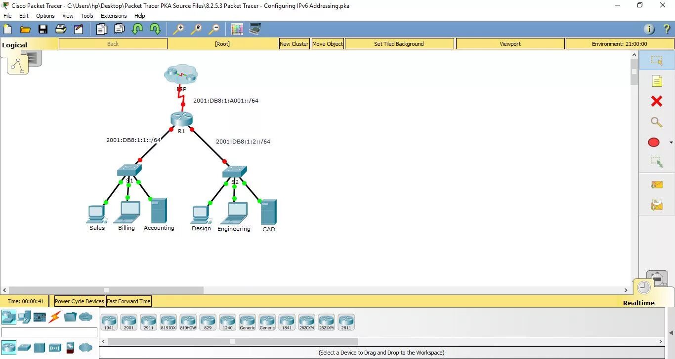Open a file with the folder icon

(25, 29)
